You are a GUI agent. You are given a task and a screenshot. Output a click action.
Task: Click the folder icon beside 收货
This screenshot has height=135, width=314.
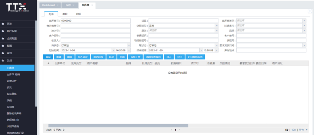(3, 53)
